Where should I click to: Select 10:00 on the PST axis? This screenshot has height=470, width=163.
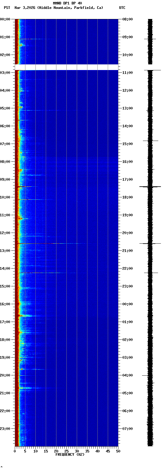[x=5, y=197]
